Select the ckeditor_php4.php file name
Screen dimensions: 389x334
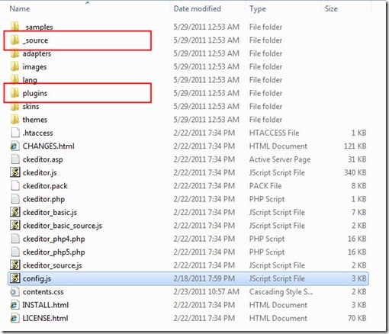tap(53, 239)
